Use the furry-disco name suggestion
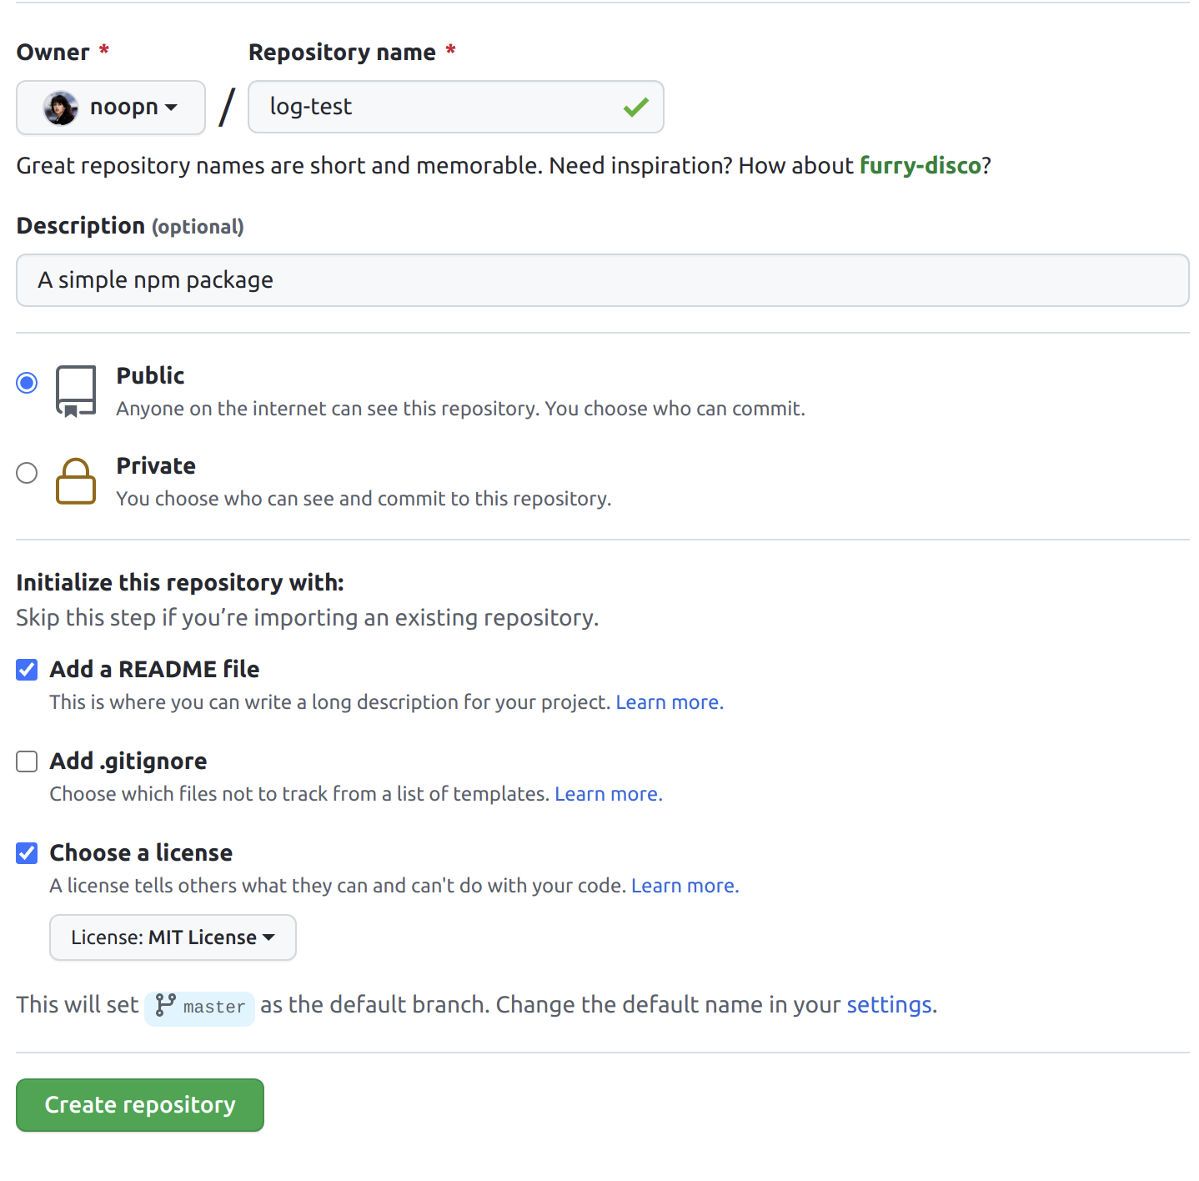Viewport: 1199px width, 1181px height. (920, 165)
